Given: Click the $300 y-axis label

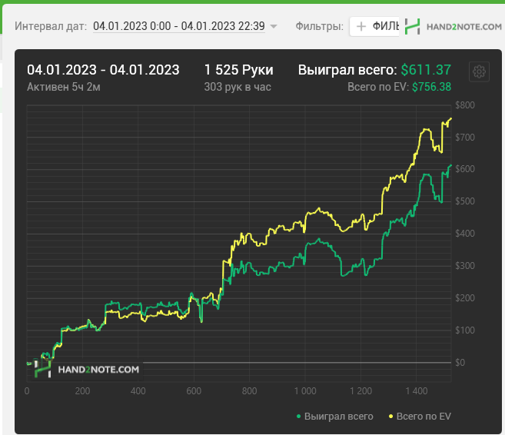Looking at the screenshot, I should 465,266.
